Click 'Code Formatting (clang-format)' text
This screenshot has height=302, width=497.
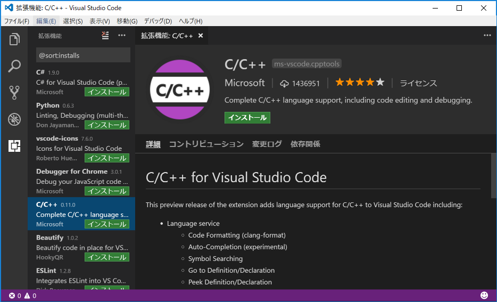coord(237,235)
